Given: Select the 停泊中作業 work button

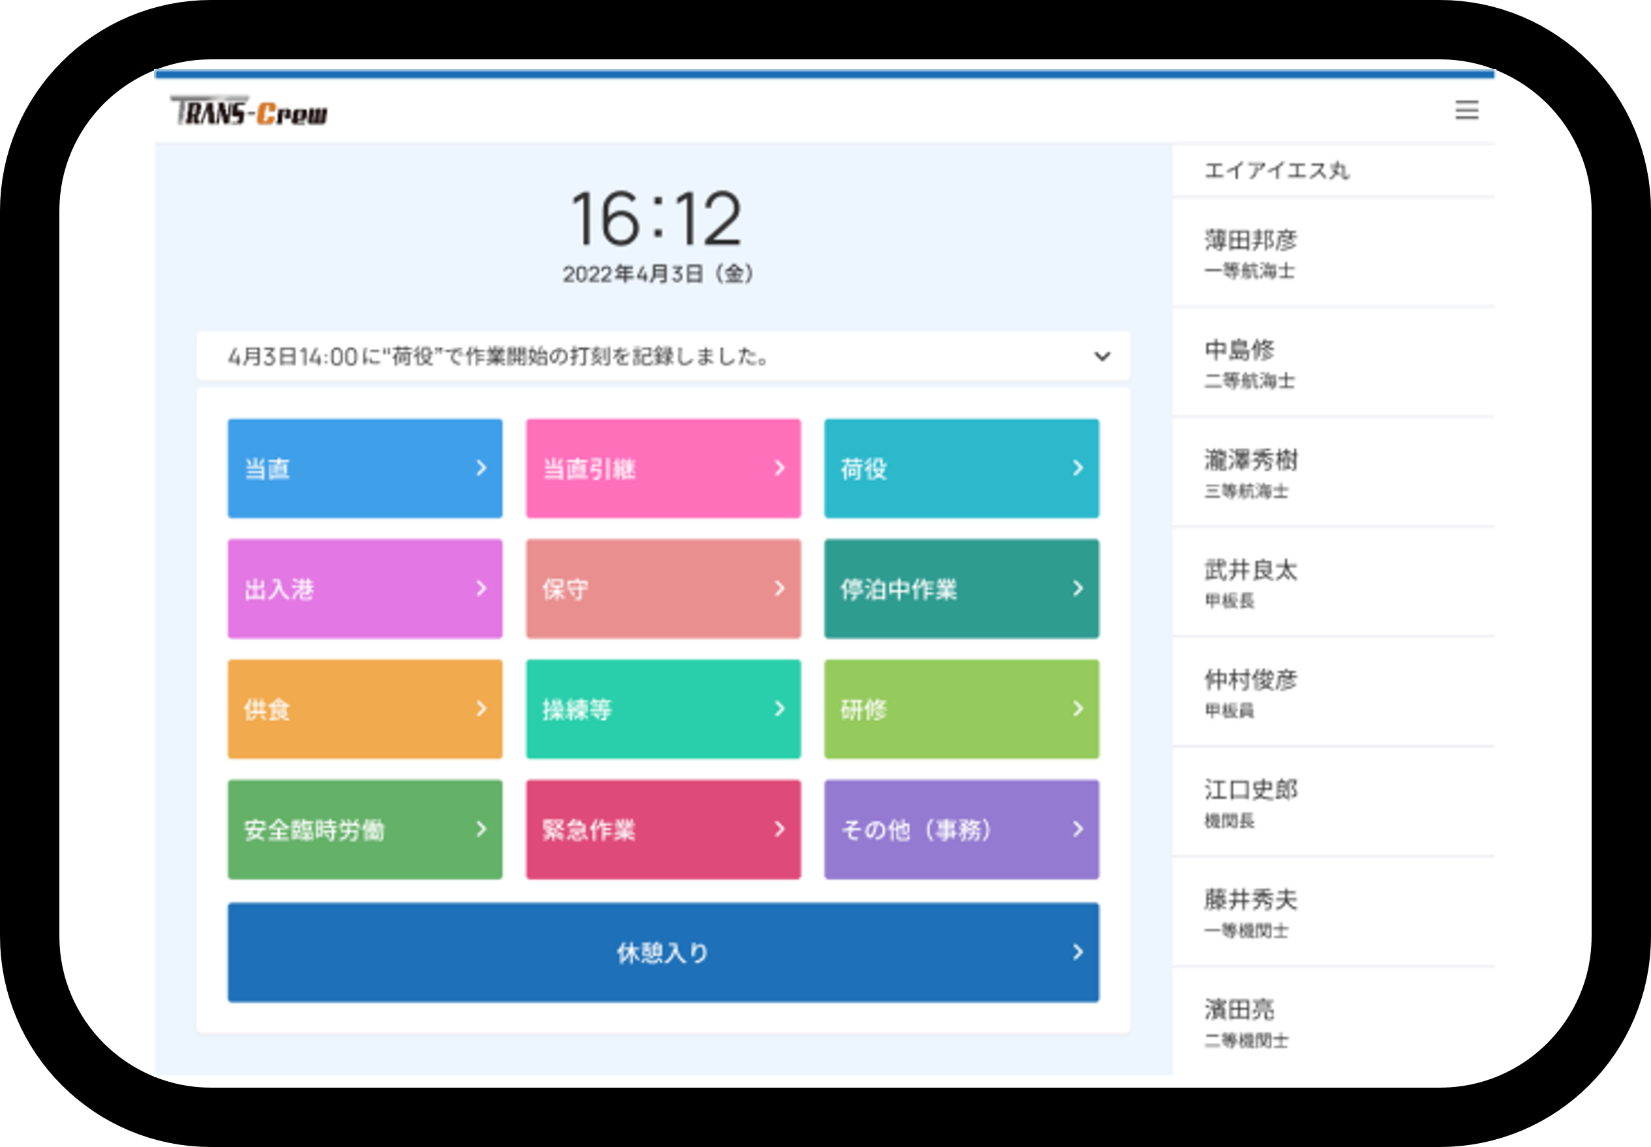Looking at the screenshot, I should (x=962, y=589).
